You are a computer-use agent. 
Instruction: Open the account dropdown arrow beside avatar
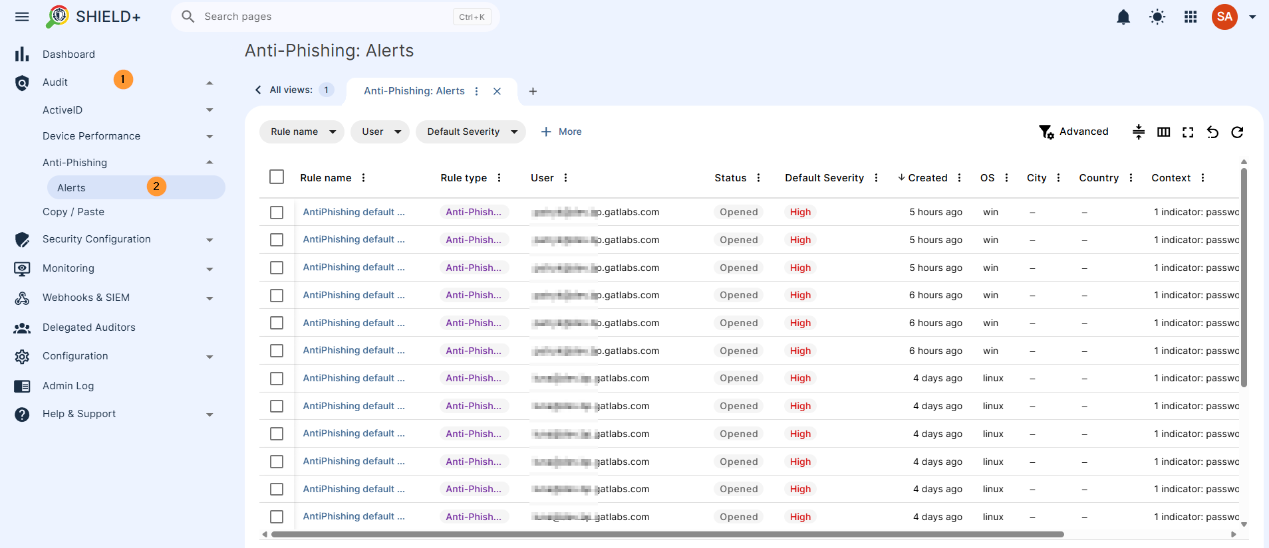click(x=1252, y=17)
